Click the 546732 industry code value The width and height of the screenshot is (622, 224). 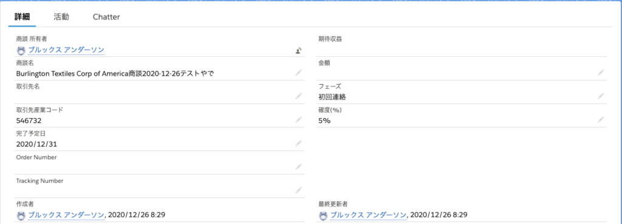click(x=29, y=120)
